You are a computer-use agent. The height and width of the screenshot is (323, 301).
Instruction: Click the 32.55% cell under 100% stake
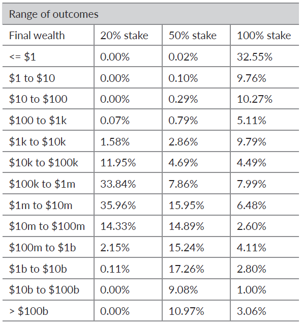tap(255, 56)
